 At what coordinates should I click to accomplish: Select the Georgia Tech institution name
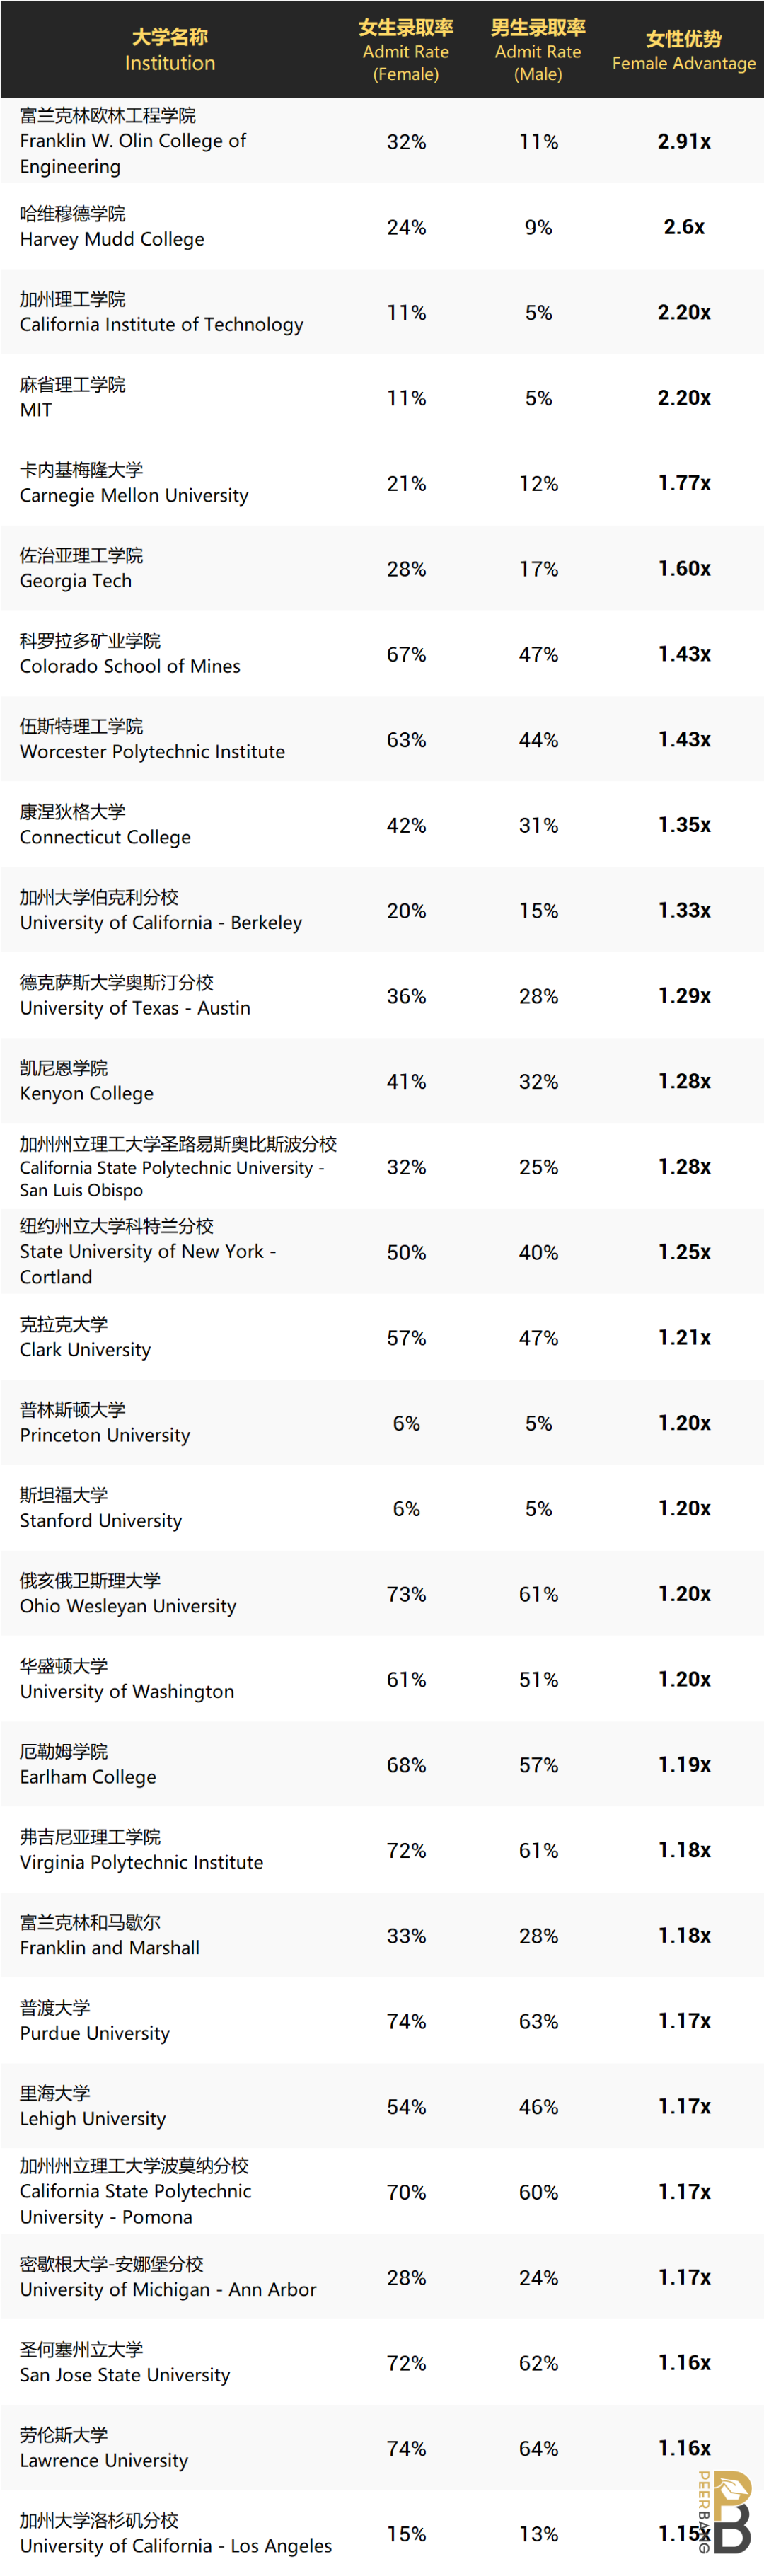76,581
